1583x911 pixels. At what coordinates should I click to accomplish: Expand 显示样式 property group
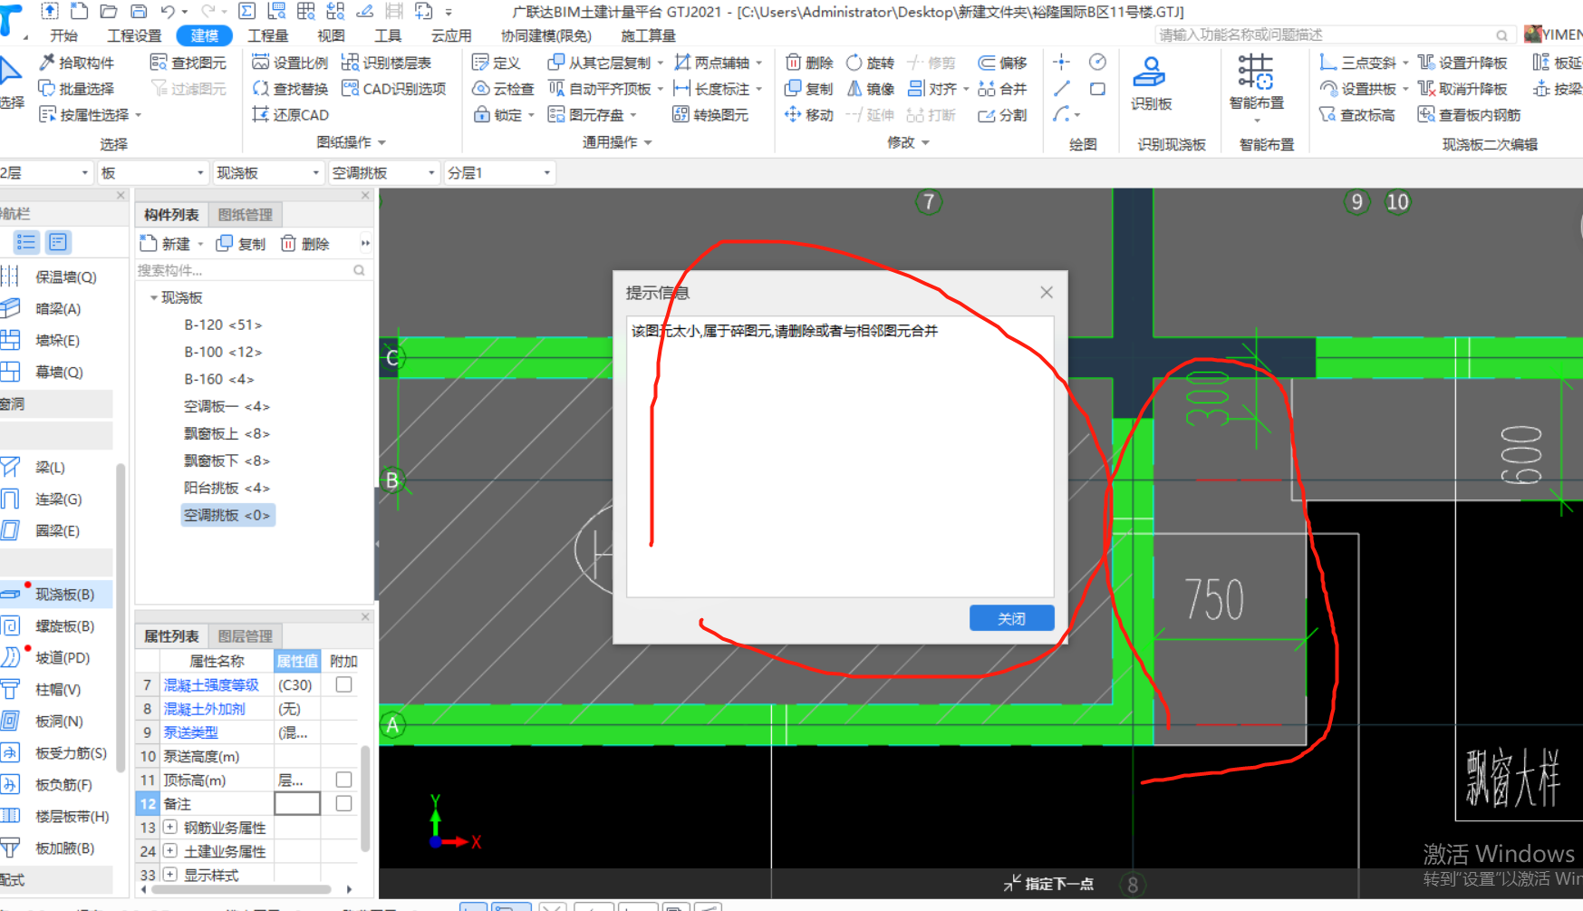click(169, 874)
